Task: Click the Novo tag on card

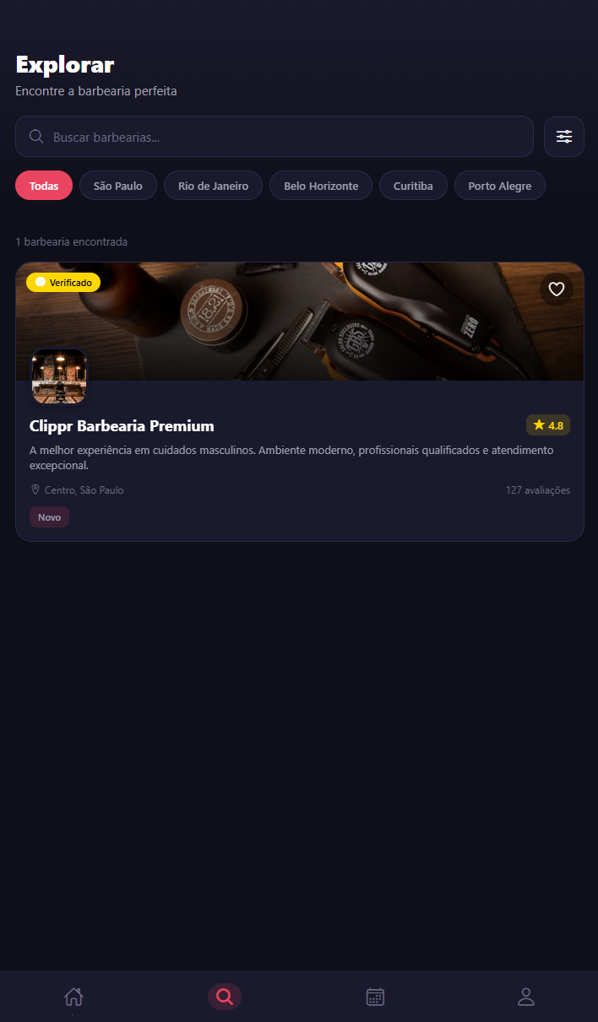Action: point(49,517)
